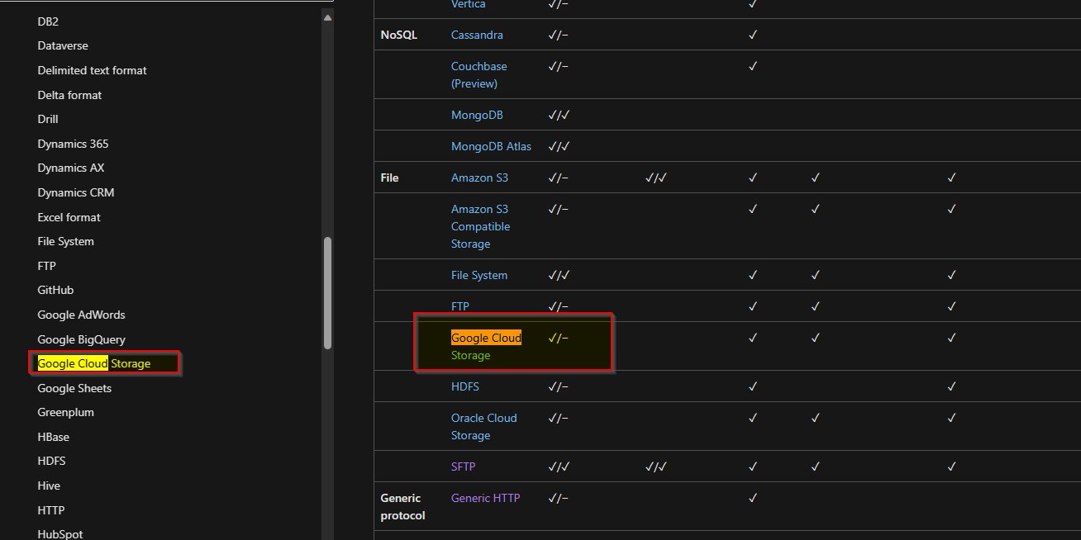Screen dimensions: 1081x540
Task: Open HTTP sidebar entry
Action: click(x=51, y=510)
